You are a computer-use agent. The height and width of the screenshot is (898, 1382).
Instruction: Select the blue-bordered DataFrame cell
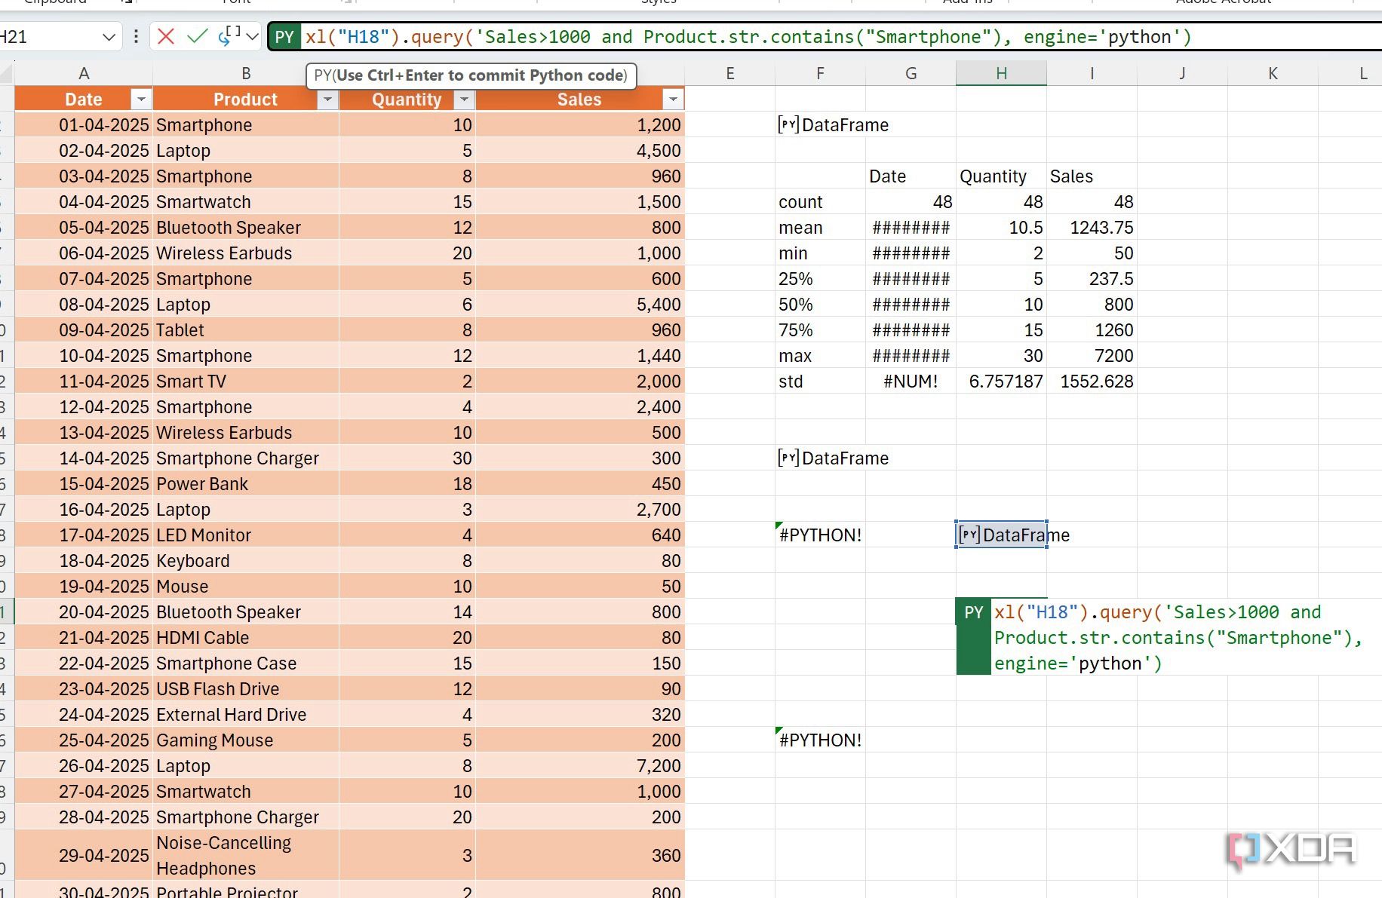tap(1001, 535)
